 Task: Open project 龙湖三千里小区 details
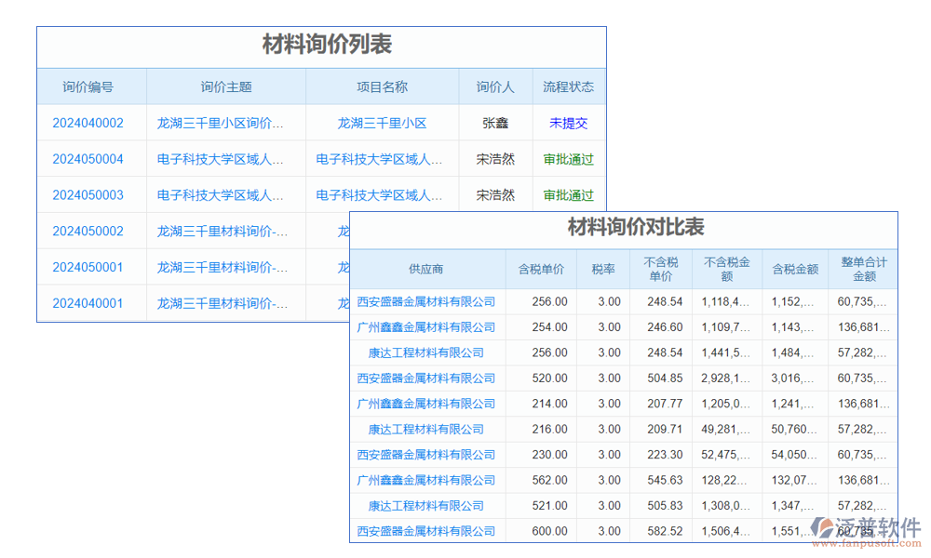coord(382,123)
